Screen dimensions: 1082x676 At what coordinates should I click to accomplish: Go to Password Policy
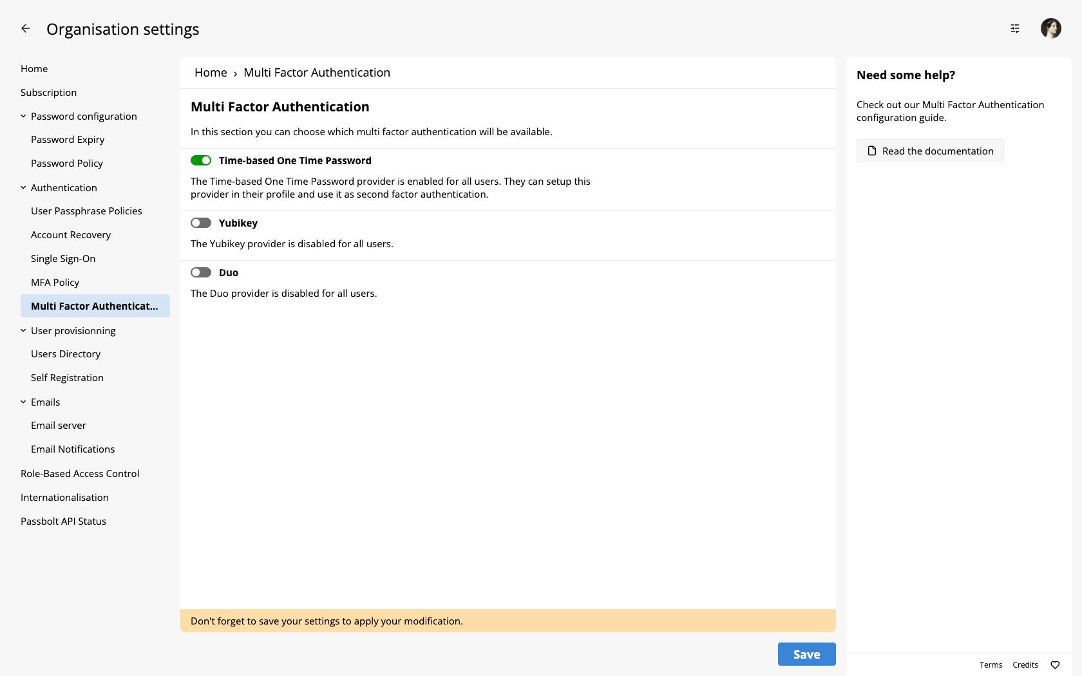click(67, 164)
